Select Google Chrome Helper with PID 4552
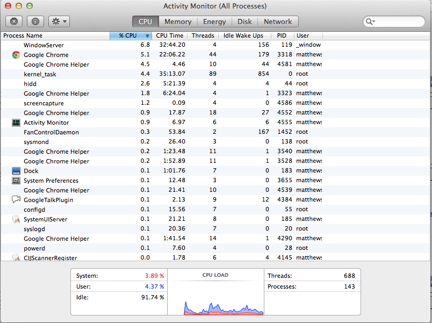Image resolution: width=432 pixels, height=323 pixels. (216, 113)
